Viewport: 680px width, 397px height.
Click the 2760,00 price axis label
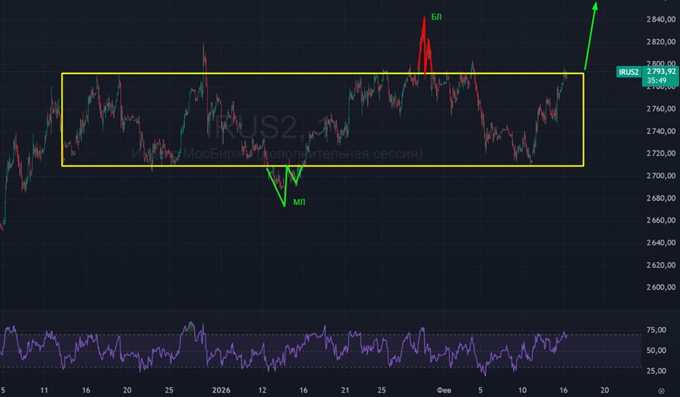tap(661, 108)
